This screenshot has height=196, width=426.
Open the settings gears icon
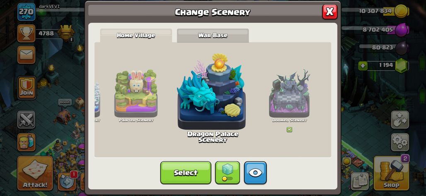(400, 142)
